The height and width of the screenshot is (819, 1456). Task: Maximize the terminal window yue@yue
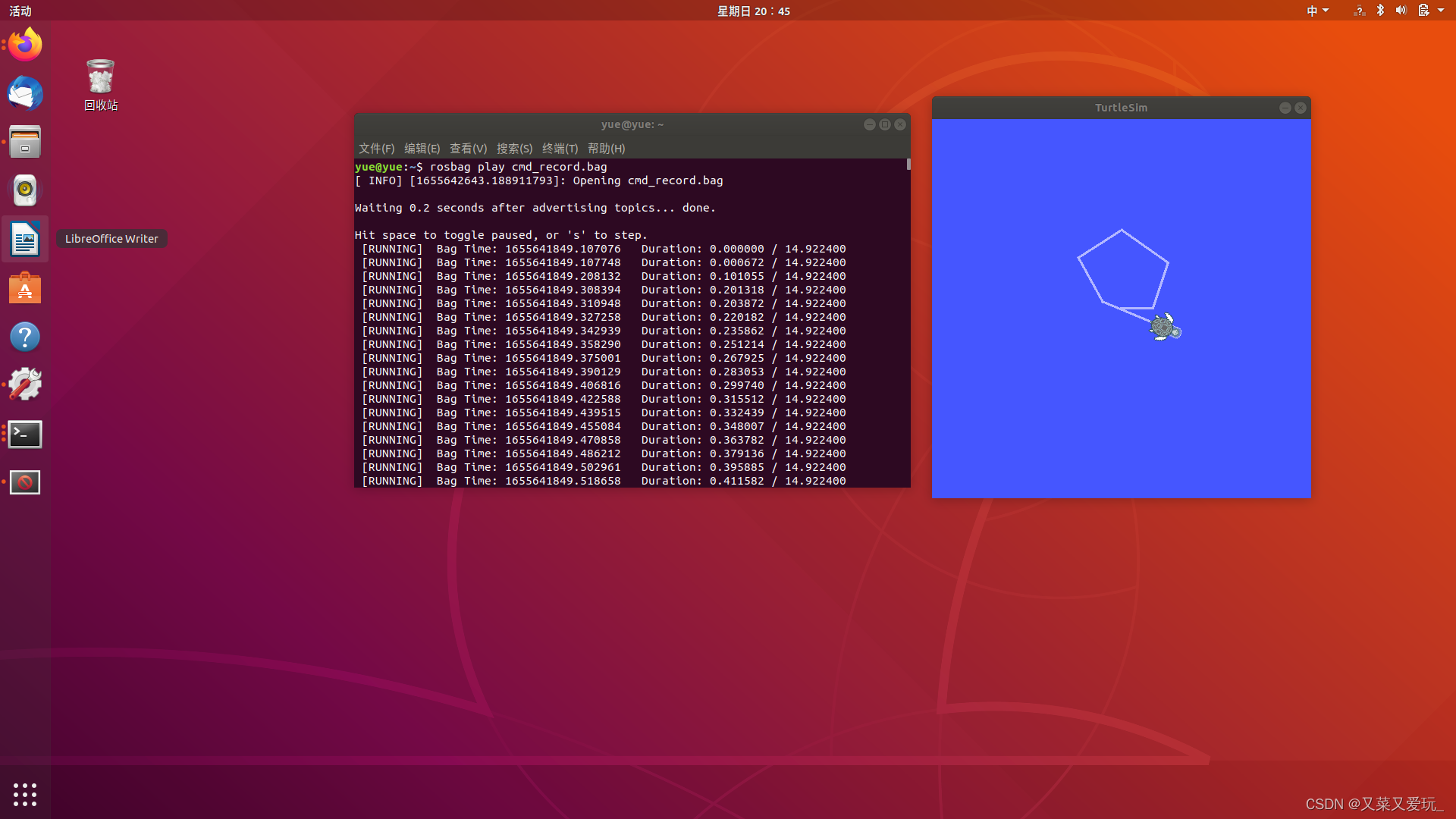(x=885, y=124)
